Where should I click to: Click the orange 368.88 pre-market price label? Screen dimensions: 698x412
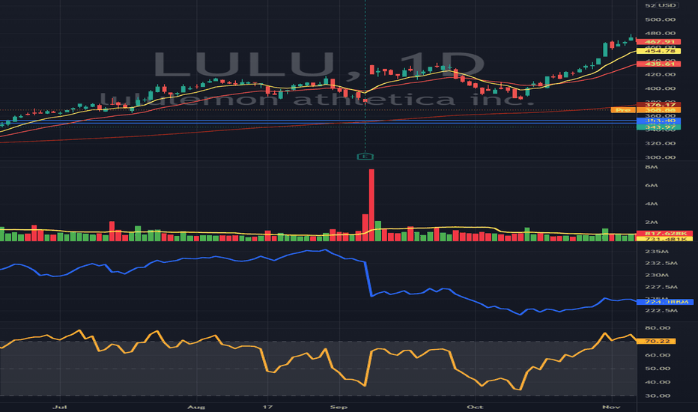[658, 110]
